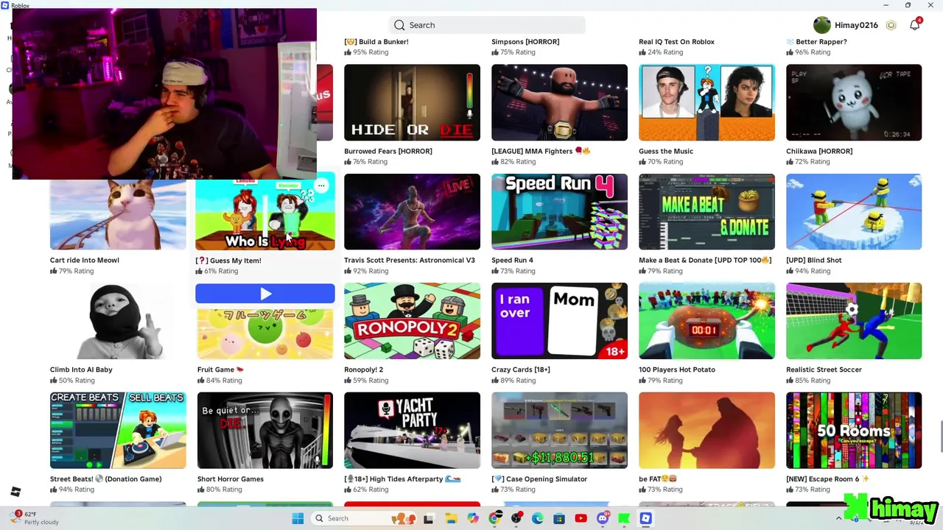The image size is (943, 530).
Task: Open the Ronopoly 2 thumbnail
Action: 412,321
